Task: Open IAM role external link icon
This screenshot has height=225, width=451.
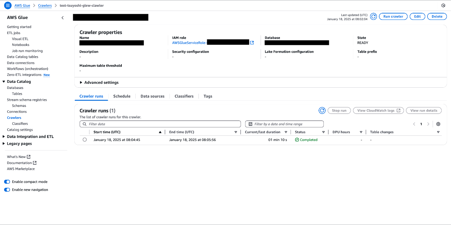Action: 252,43
